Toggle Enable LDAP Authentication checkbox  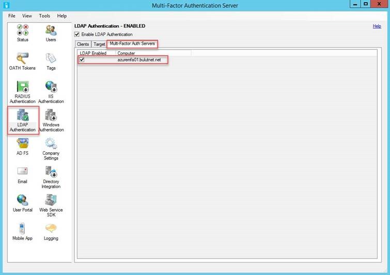click(77, 34)
